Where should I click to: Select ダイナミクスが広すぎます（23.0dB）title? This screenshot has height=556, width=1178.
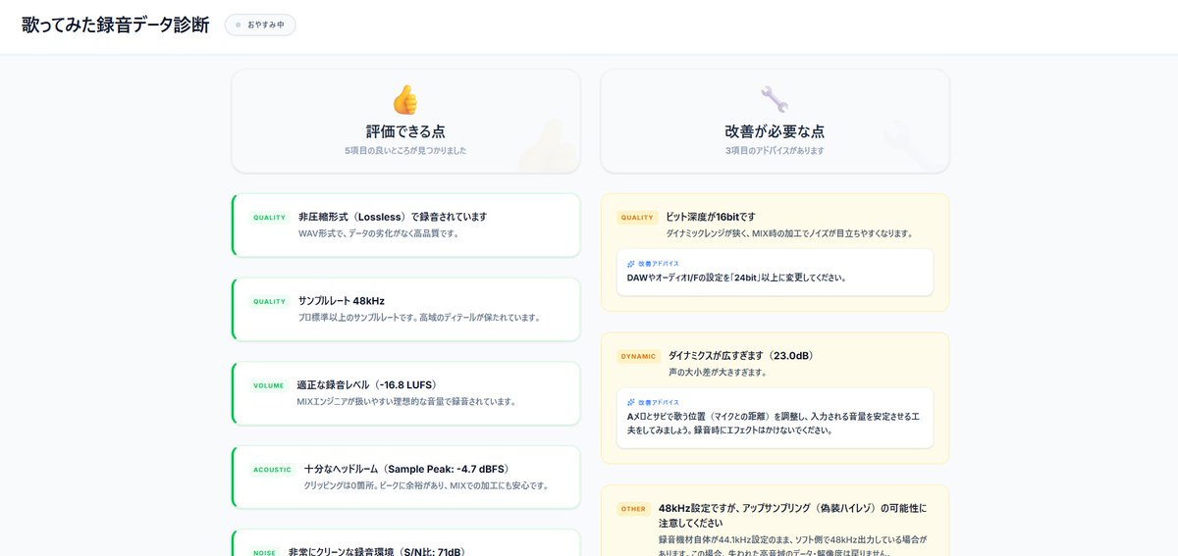point(741,355)
